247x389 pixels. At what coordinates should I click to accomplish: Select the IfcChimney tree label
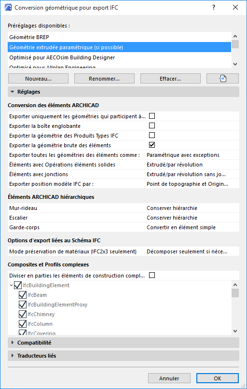(x=41, y=314)
